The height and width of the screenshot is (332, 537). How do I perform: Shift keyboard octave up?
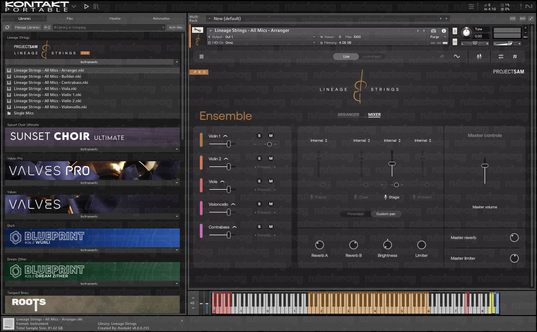point(193,298)
